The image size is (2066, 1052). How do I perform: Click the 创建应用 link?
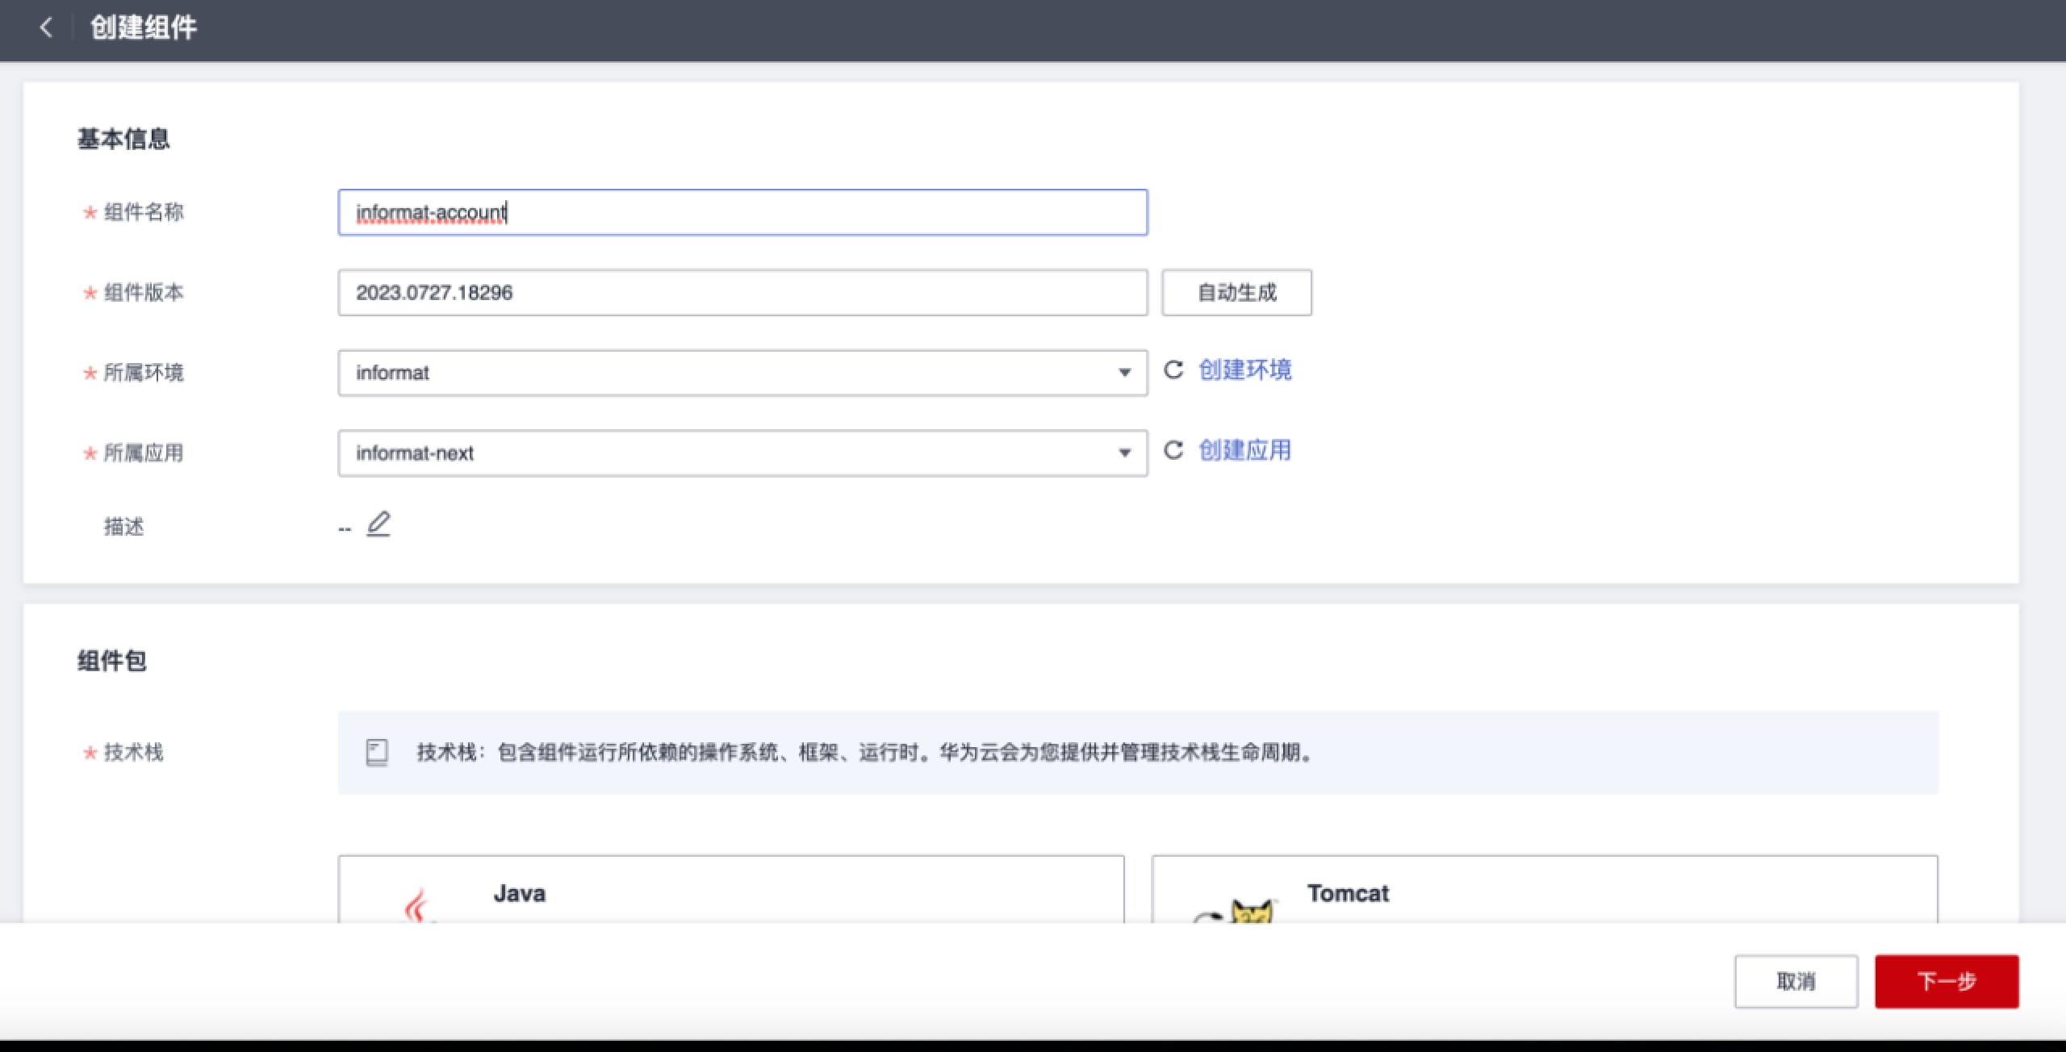pyautogui.click(x=1244, y=450)
